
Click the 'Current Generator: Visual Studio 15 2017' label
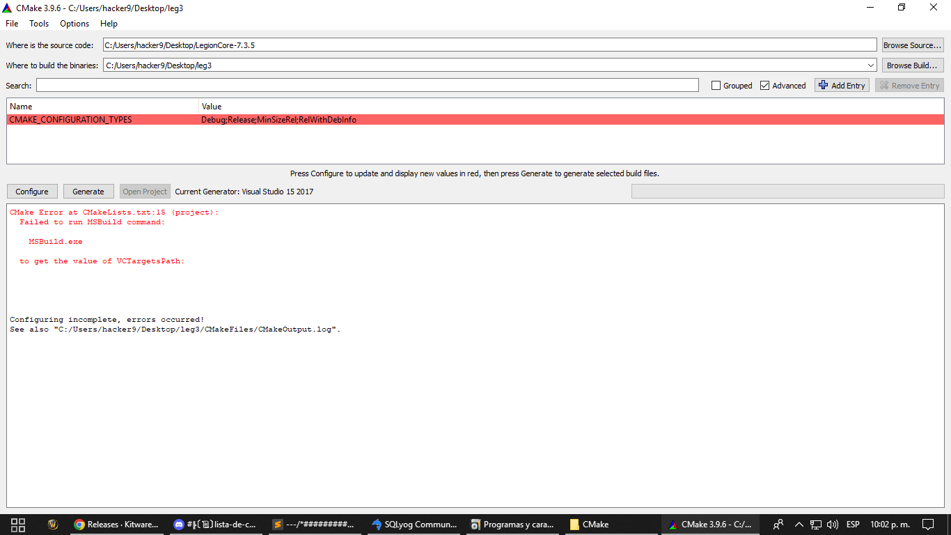[244, 192]
